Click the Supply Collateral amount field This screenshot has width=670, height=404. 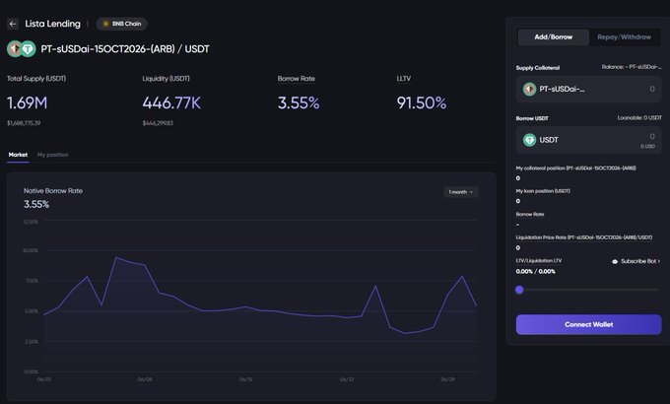click(588, 89)
